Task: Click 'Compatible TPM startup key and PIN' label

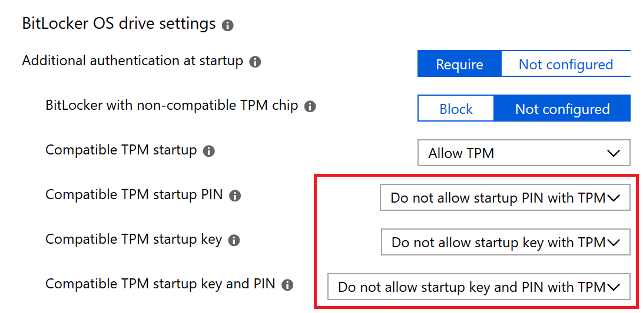Action: (x=160, y=284)
